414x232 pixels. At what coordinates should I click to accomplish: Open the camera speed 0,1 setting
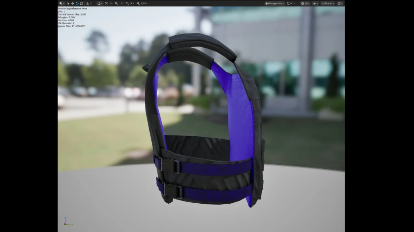tap(290, 4)
